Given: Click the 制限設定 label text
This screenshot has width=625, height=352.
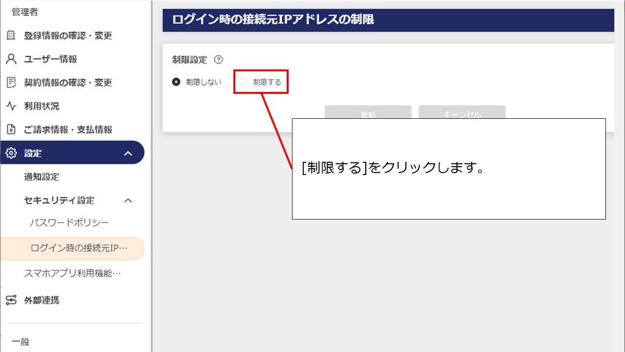Looking at the screenshot, I should [x=189, y=60].
